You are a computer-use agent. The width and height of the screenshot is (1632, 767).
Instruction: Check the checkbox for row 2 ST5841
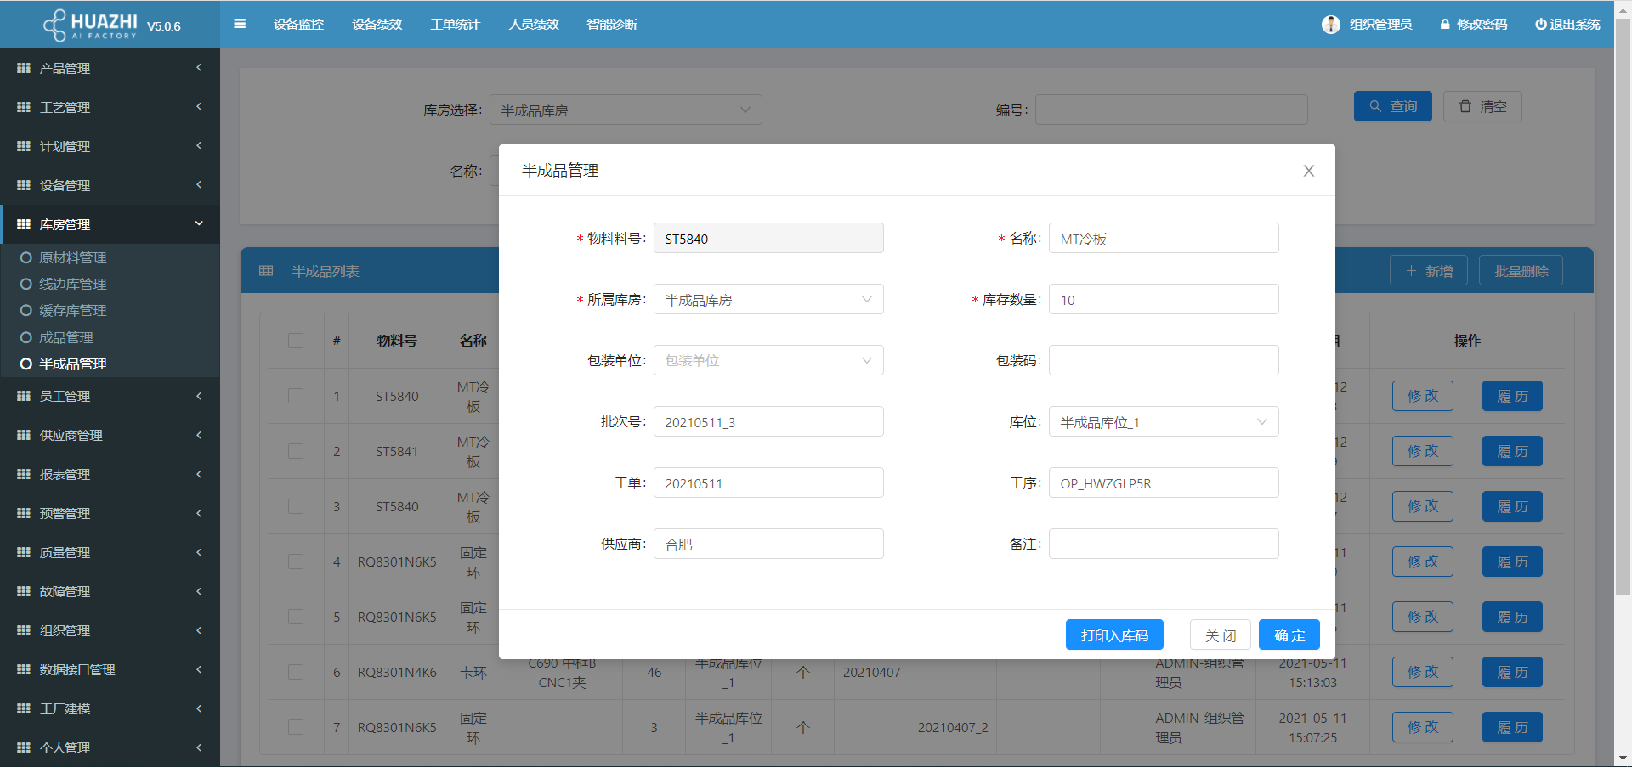point(296,451)
